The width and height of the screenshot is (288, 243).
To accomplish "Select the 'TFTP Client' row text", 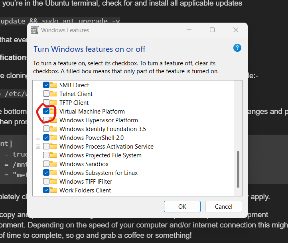I will (74, 103).
